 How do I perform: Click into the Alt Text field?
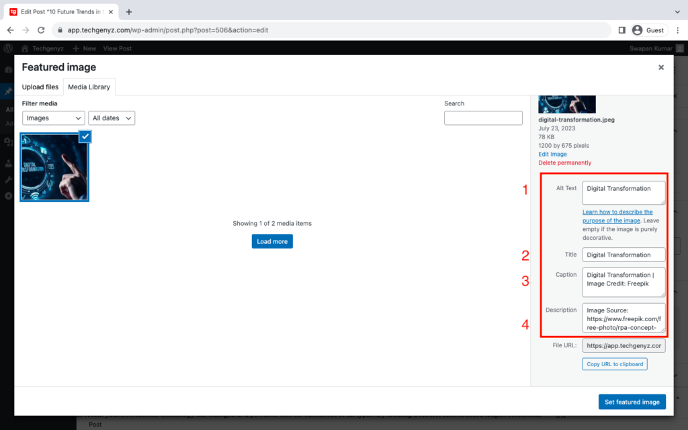pyautogui.click(x=623, y=193)
